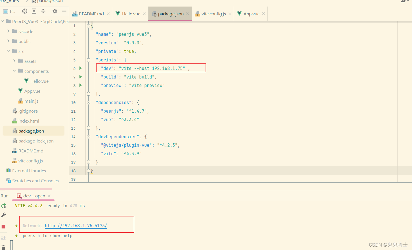The width and height of the screenshot is (412, 250).
Task: Expand the public folder
Action: click(x=8, y=41)
